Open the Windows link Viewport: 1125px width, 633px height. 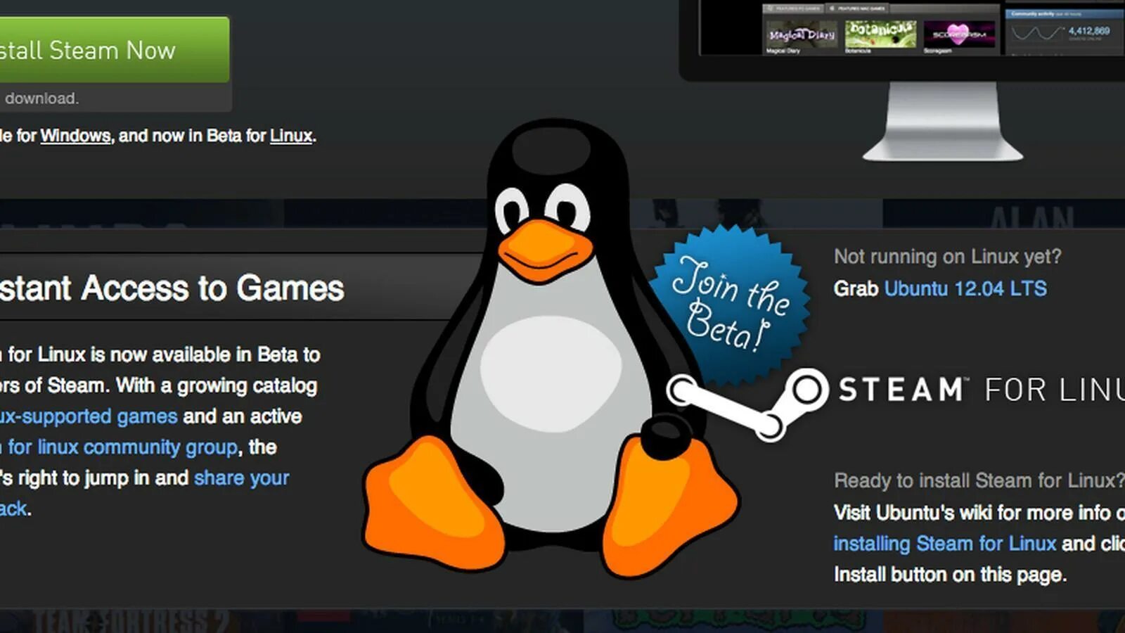(75, 136)
